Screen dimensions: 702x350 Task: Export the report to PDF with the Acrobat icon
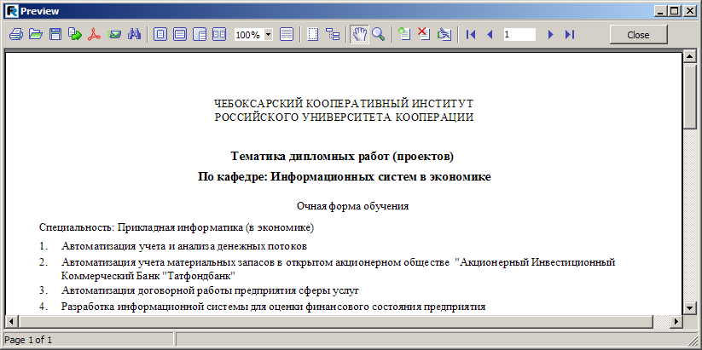94,34
